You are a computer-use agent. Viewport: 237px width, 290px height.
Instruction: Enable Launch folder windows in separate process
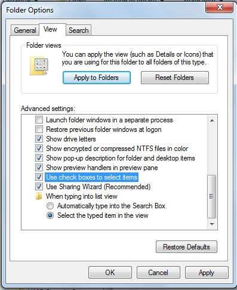pos(39,120)
